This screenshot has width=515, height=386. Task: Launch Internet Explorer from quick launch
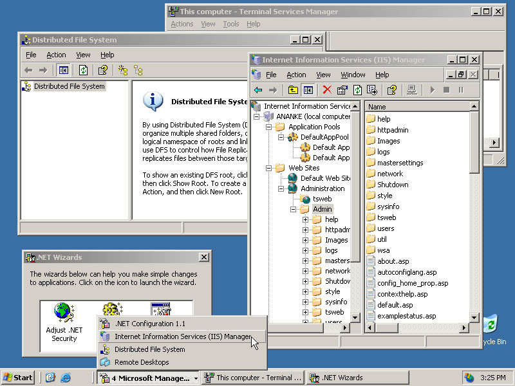pyautogui.click(x=66, y=378)
